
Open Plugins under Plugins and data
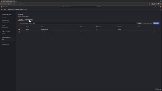click(x=3, y=34)
